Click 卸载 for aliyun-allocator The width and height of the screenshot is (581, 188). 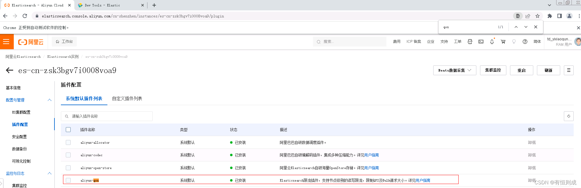532,142
